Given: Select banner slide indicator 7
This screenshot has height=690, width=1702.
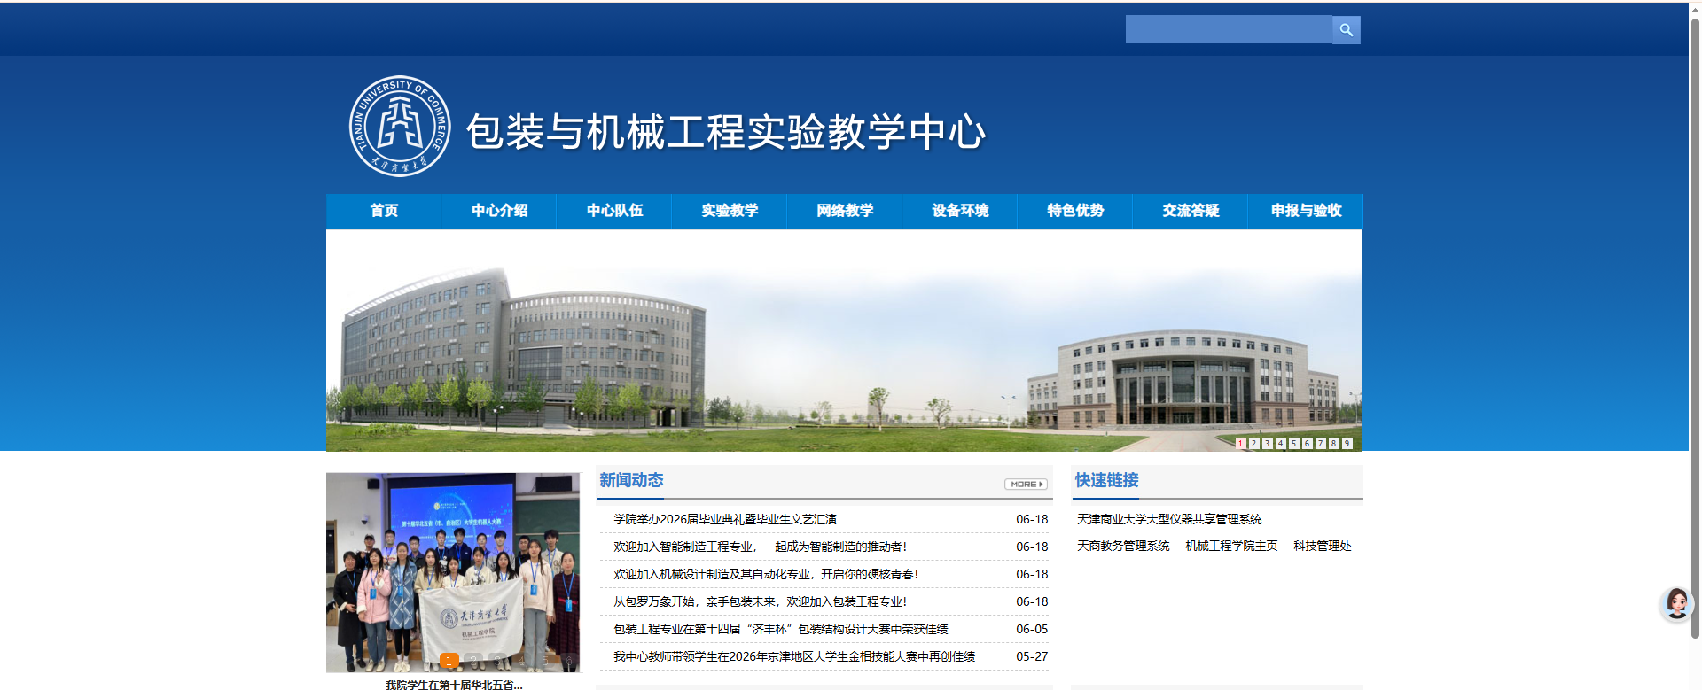Looking at the screenshot, I should tap(1320, 444).
